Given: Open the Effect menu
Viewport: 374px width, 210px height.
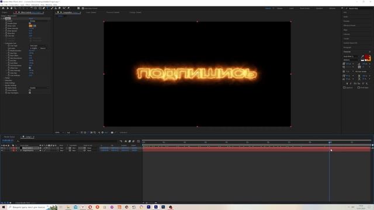Looking at the screenshot, I should click(x=27, y=5).
